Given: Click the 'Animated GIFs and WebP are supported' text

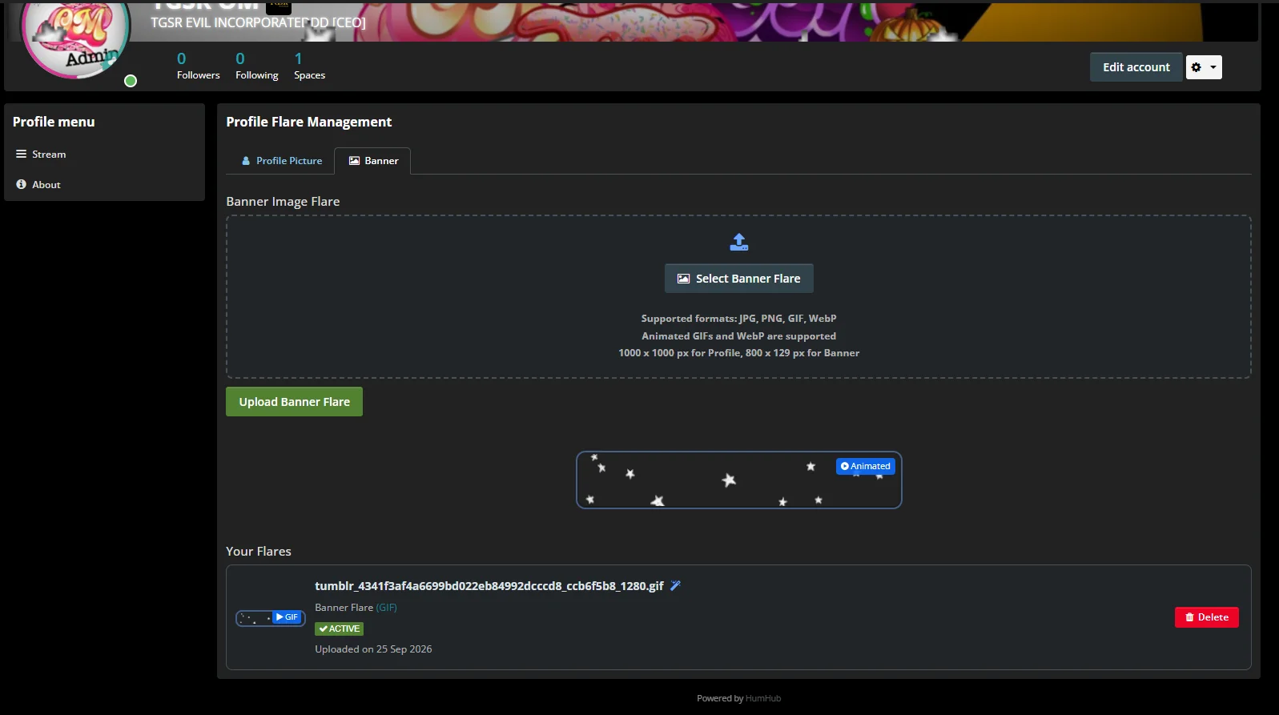Looking at the screenshot, I should (x=739, y=336).
